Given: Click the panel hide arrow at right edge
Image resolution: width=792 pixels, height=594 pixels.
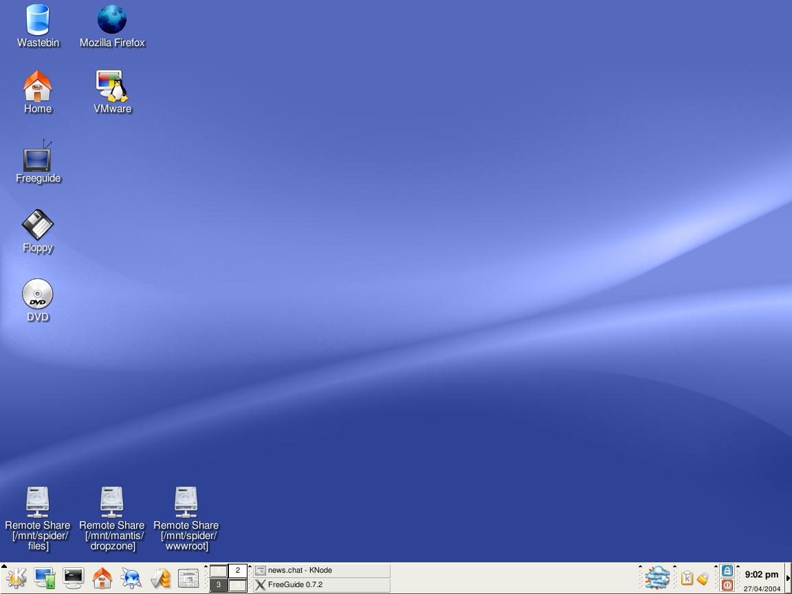Looking at the screenshot, I should coord(788,578).
